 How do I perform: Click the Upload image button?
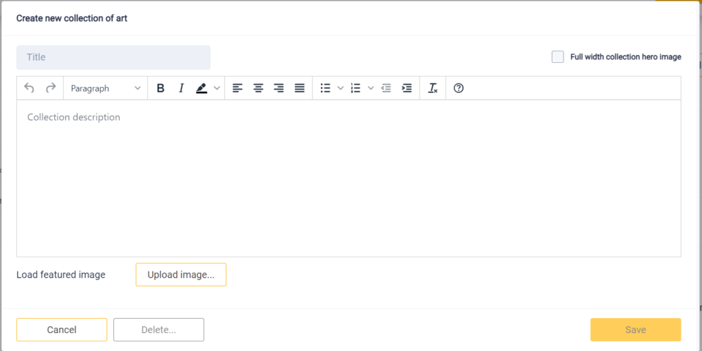181,274
